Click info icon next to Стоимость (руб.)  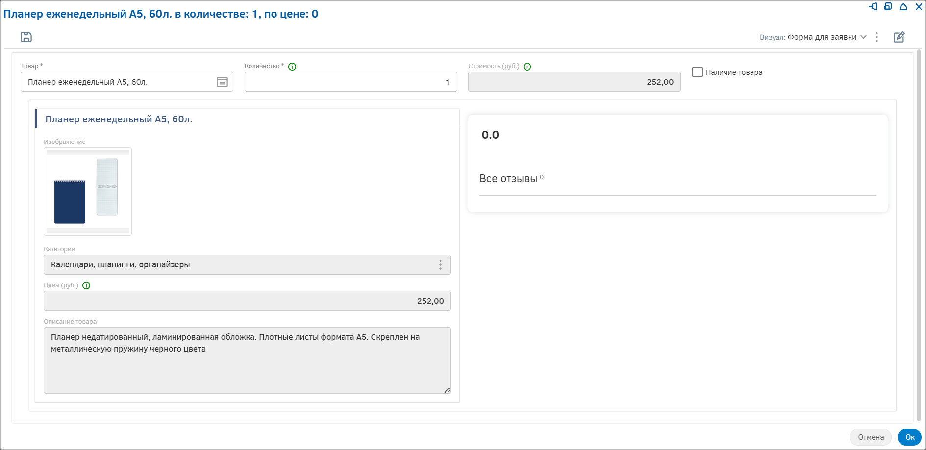pos(527,67)
